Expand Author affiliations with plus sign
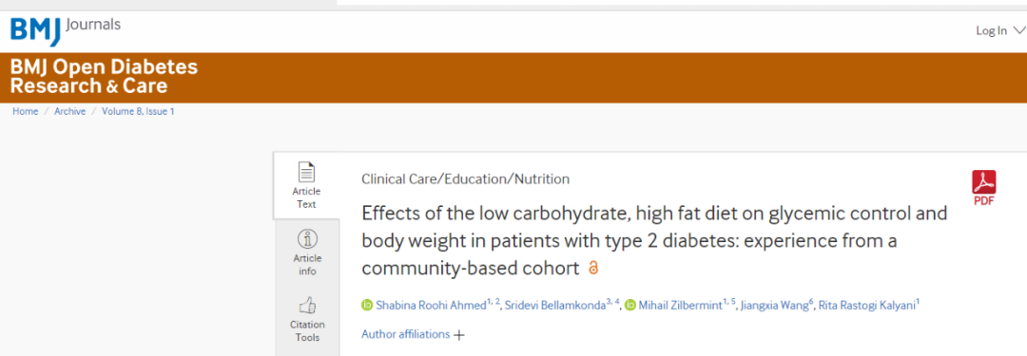 [x=413, y=334]
